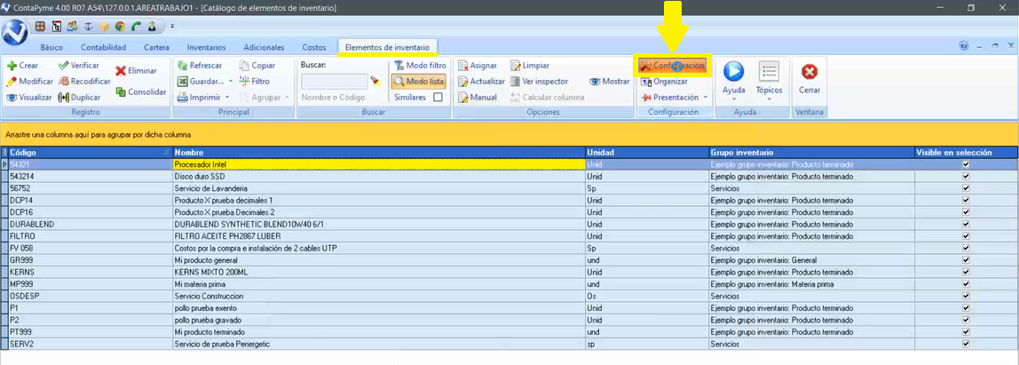
Task: Click the Refrescar button
Action: tap(200, 66)
